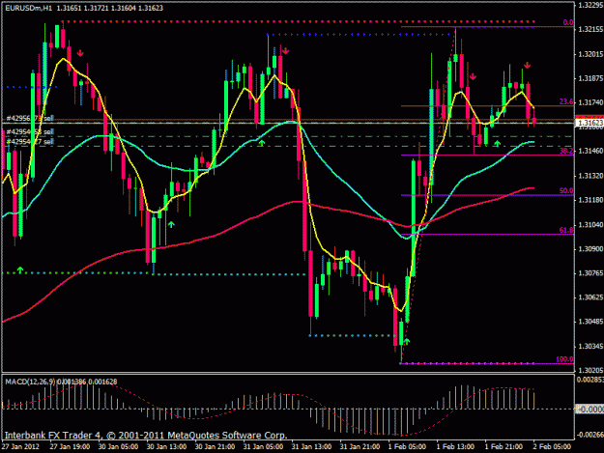
Task: Click the 1.30345 price axis label
Action: click(590, 347)
